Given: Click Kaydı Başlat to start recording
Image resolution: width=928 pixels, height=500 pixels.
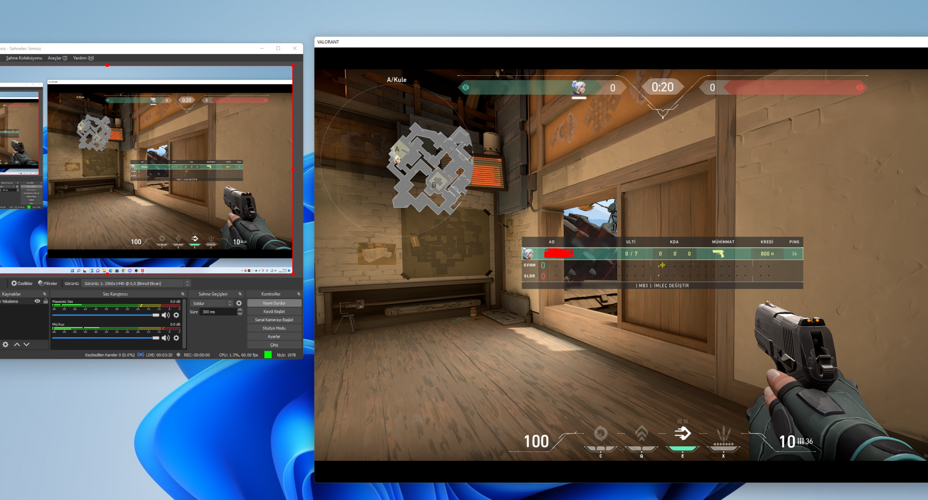Looking at the screenshot, I should [x=274, y=312].
